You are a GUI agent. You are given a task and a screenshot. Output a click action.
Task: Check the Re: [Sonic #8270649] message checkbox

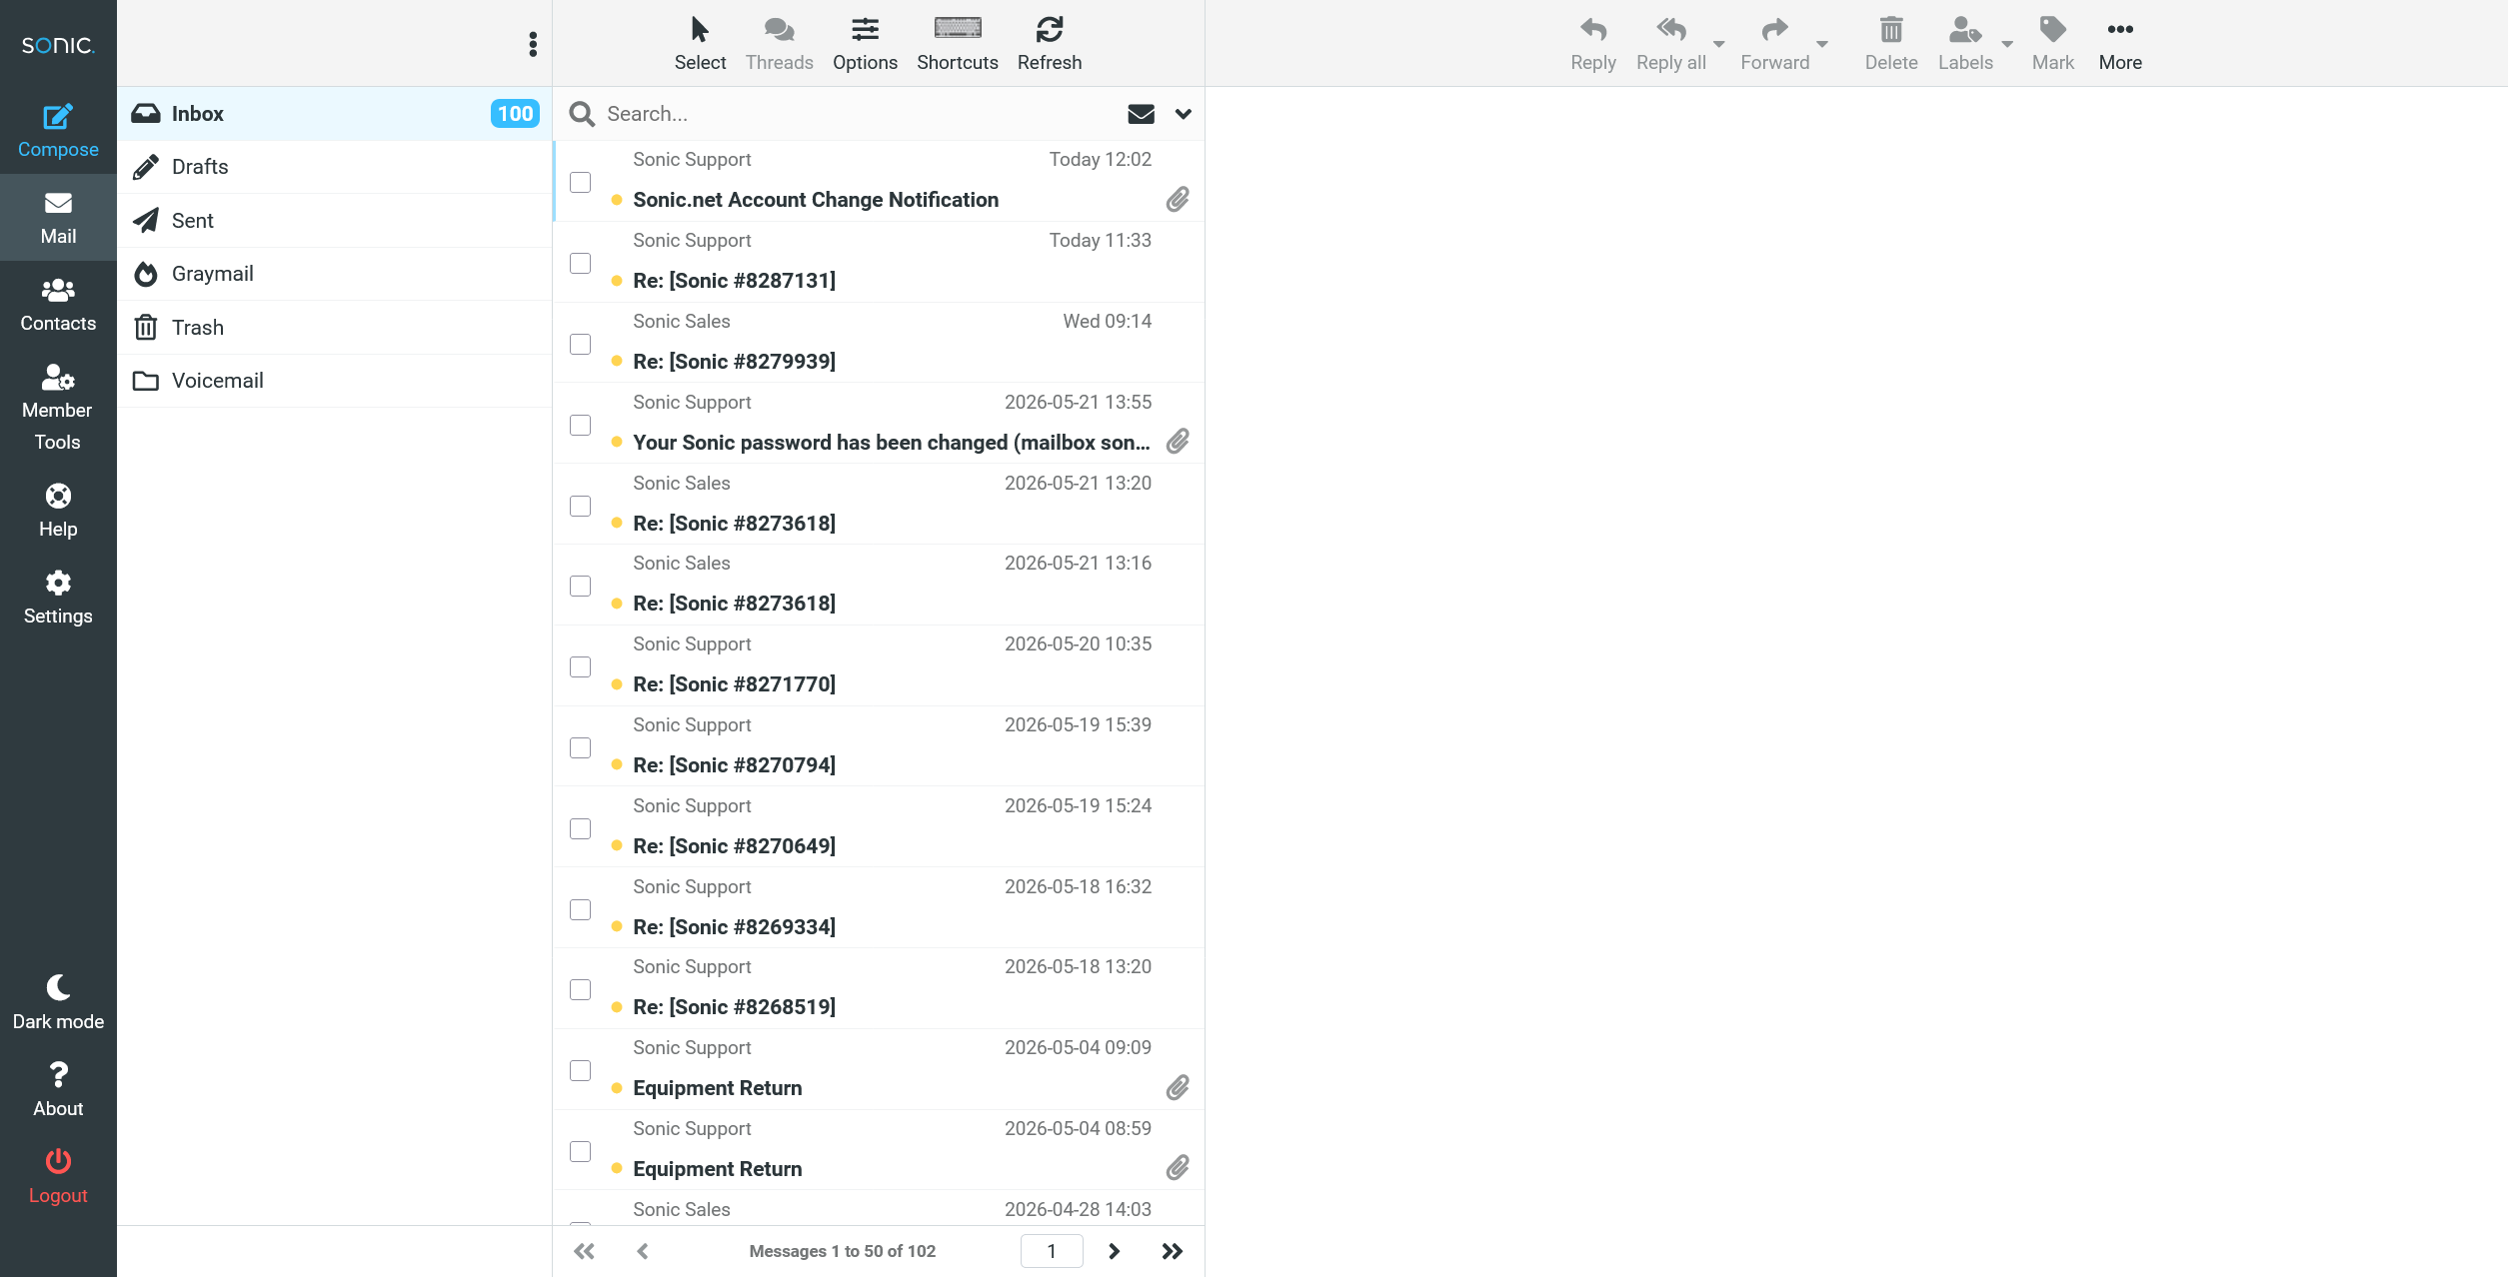point(580,828)
